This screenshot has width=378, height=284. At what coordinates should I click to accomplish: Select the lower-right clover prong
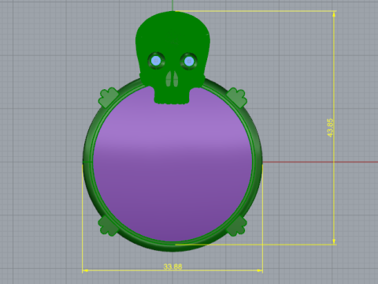(237, 226)
